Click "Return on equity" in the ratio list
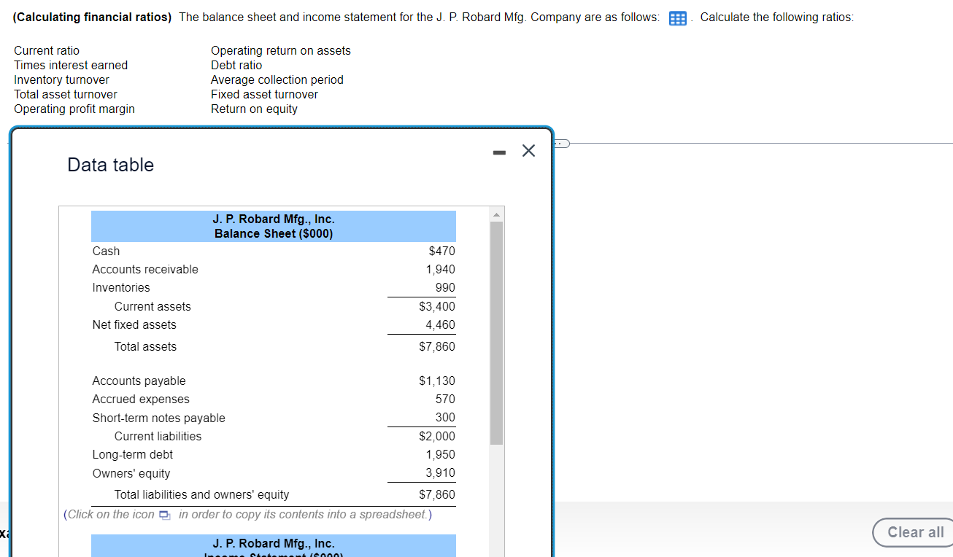953x557 pixels. 254,109
